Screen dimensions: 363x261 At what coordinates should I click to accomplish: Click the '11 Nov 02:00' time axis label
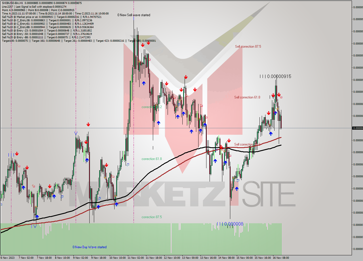[x=136, y=258]
